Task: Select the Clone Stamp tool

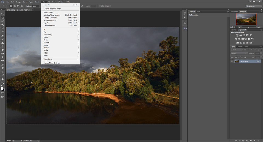Action: coord(2,43)
